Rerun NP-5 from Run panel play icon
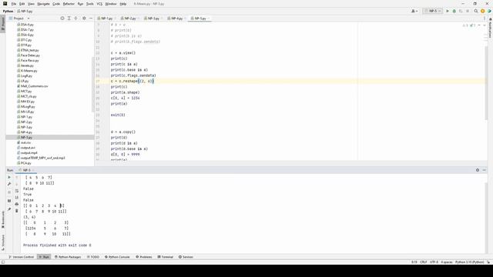The image size is (493, 277). [x=9, y=177]
